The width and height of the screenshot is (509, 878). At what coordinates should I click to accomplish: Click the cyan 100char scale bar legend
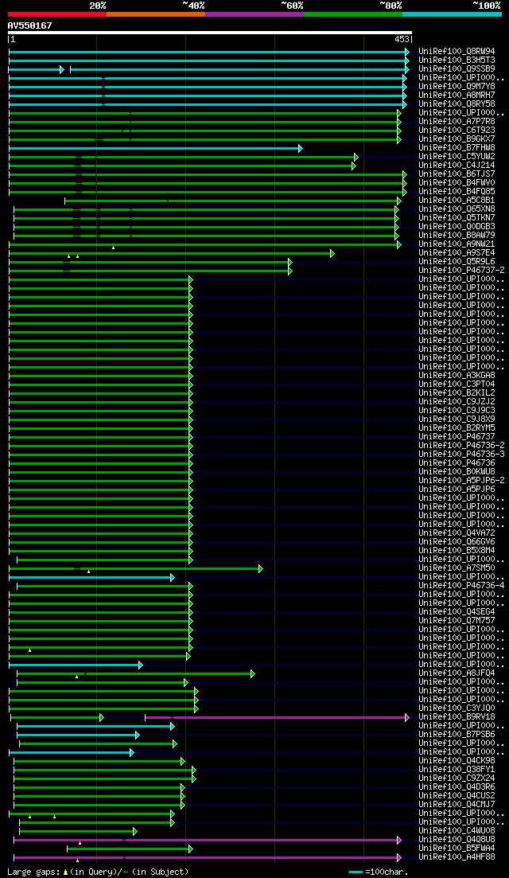tap(356, 872)
